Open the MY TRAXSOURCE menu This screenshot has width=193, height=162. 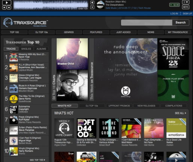tap(178, 32)
